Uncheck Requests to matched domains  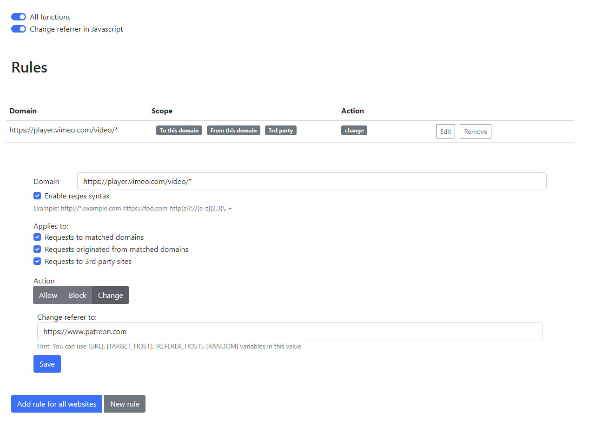coord(37,237)
